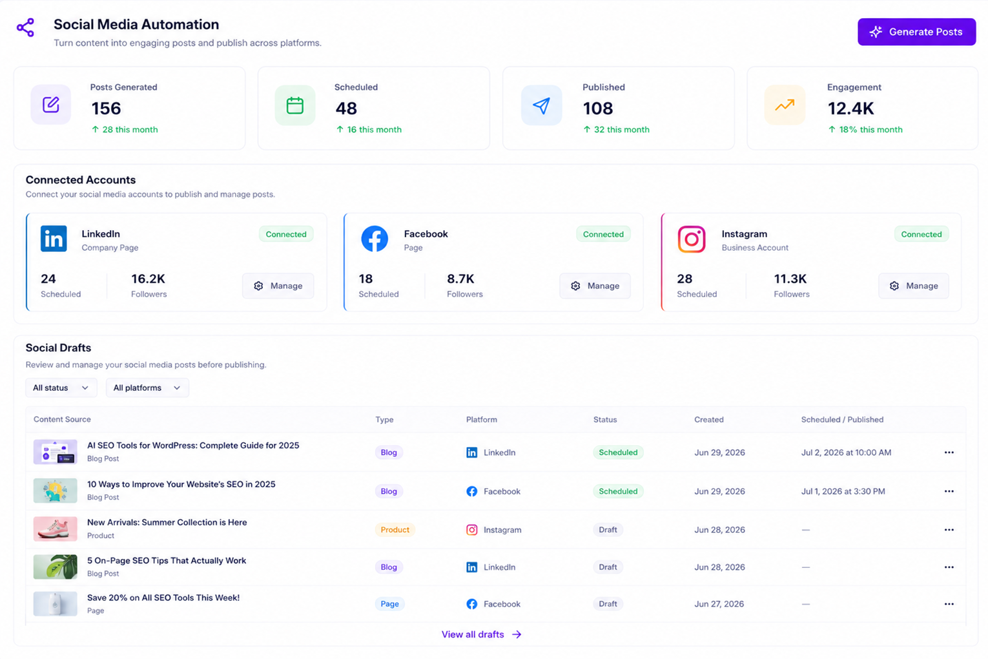This screenshot has height=659, width=988.
Task: Click Facebook platform icon in Save 20% row
Action: coord(472,604)
